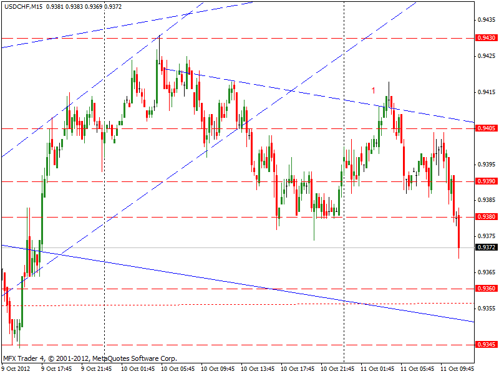Click the 0.9415 price scale value
This screenshot has width=499, height=374.
(487, 92)
